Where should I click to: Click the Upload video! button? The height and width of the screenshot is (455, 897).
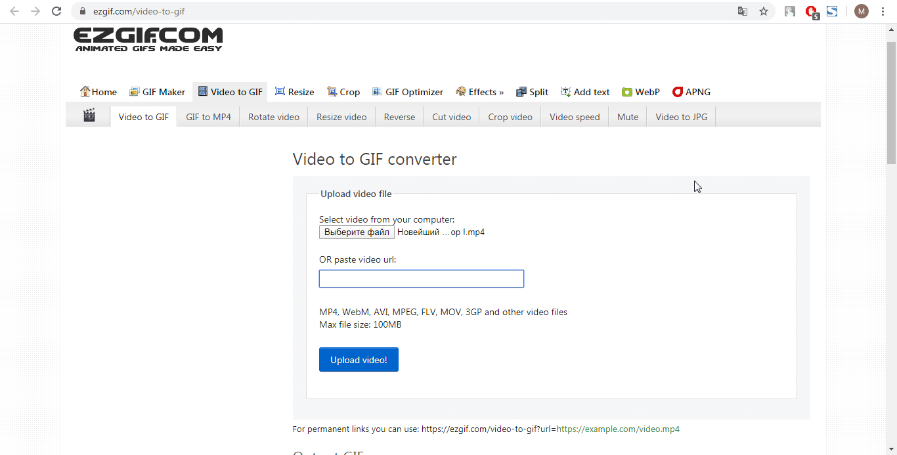click(359, 360)
